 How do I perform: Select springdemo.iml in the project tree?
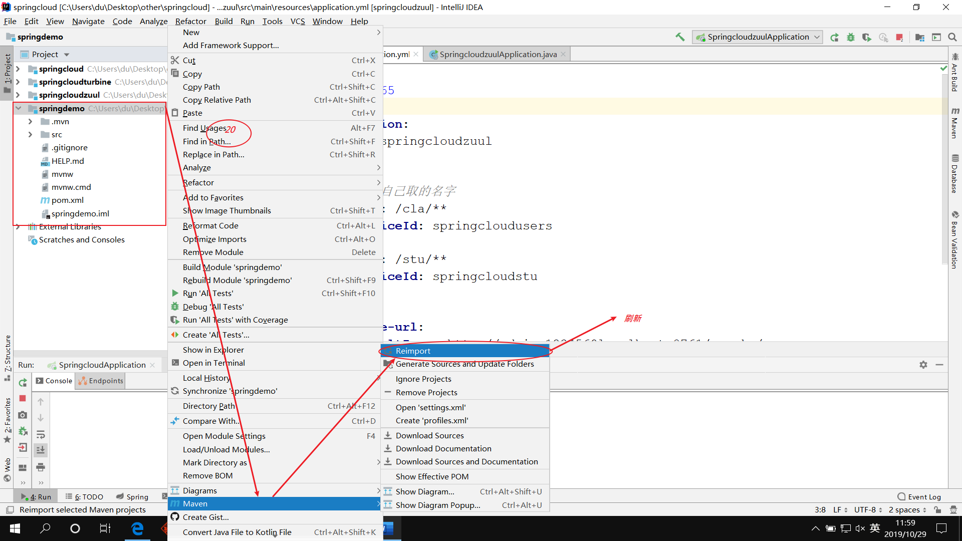pyautogui.click(x=80, y=213)
